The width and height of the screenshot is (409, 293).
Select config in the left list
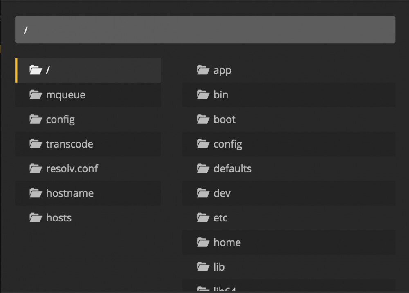[x=88, y=119]
